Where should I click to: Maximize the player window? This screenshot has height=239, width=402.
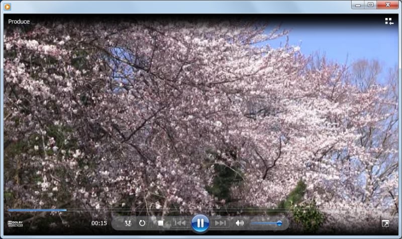tap(370, 5)
